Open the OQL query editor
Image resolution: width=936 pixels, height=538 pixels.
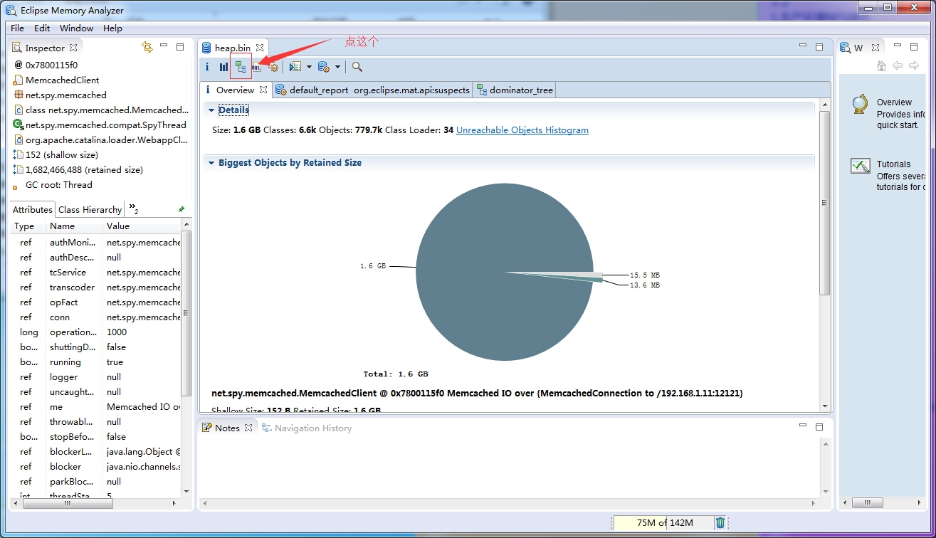(256, 67)
